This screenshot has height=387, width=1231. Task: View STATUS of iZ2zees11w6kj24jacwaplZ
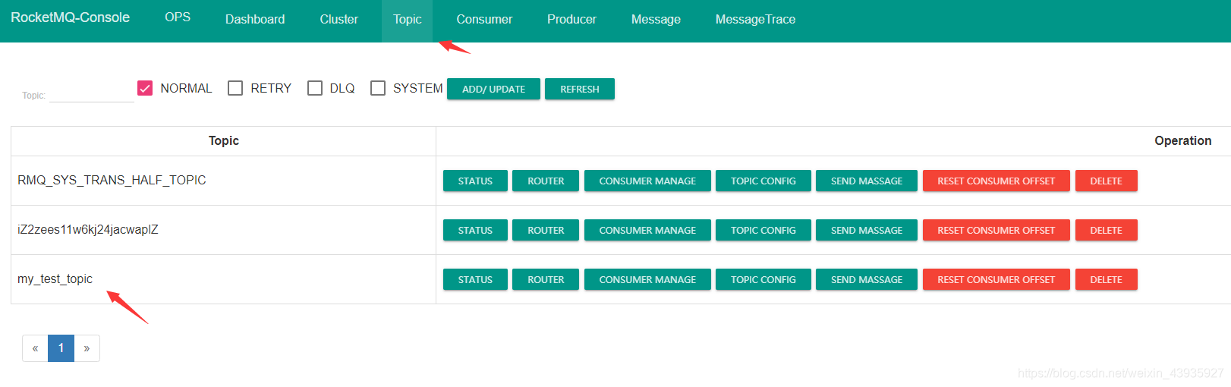tap(475, 230)
